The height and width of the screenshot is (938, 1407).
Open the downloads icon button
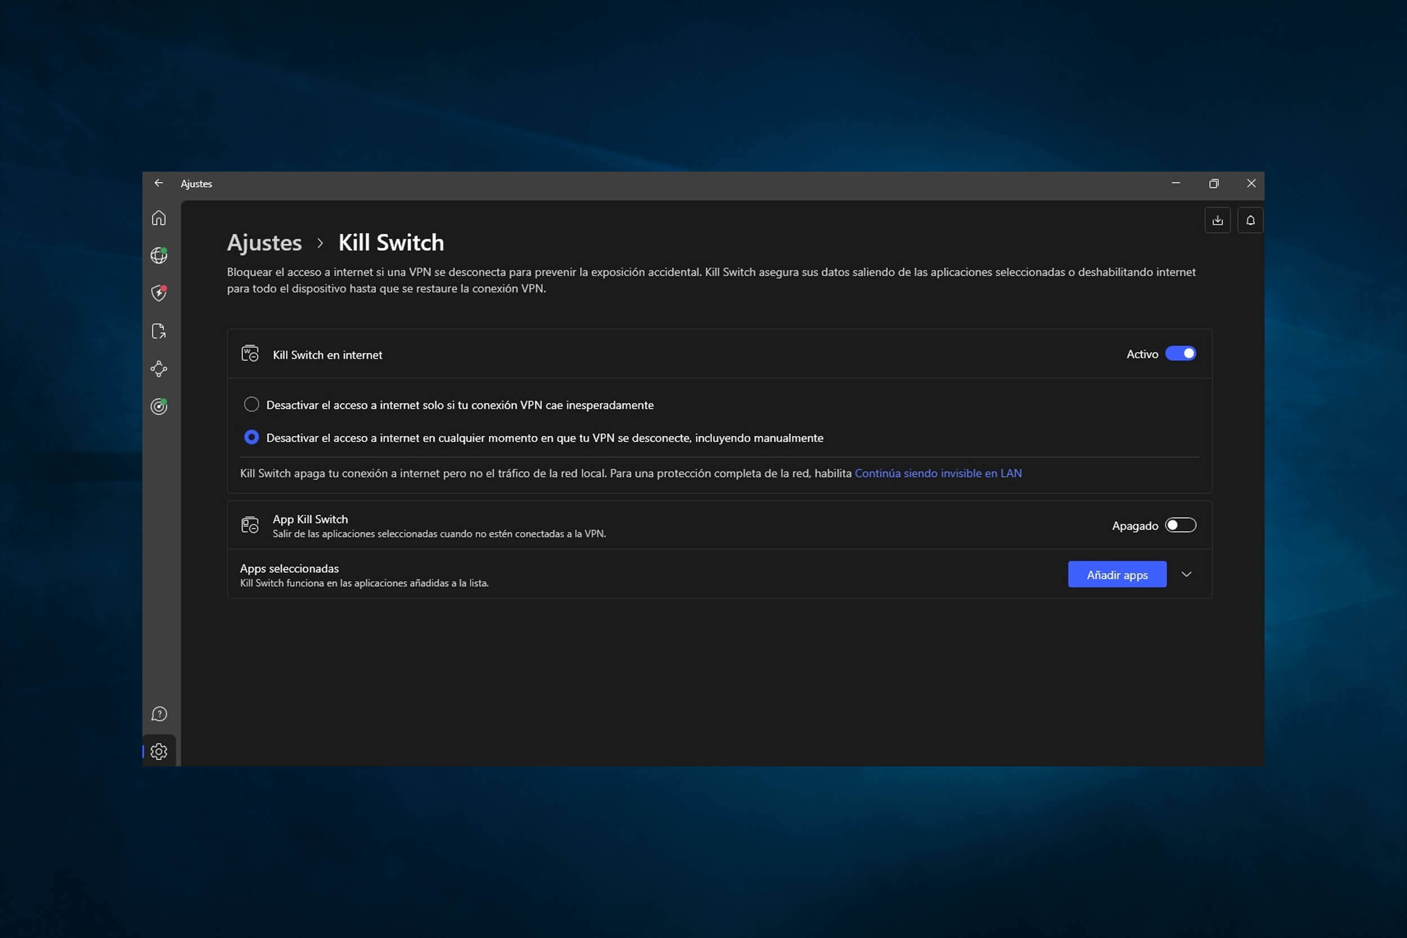pyautogui.click(x=1217, y=220)
